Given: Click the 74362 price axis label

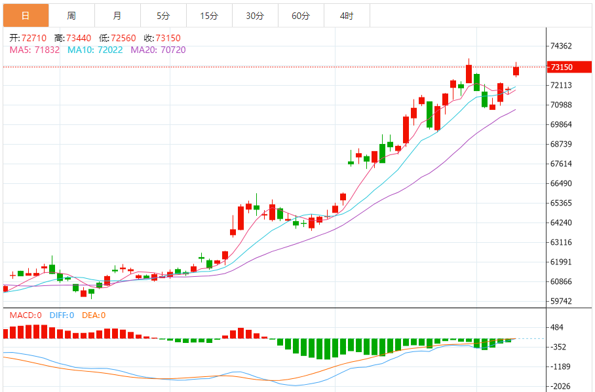Looking at the screenshot, I should (561, 46).
